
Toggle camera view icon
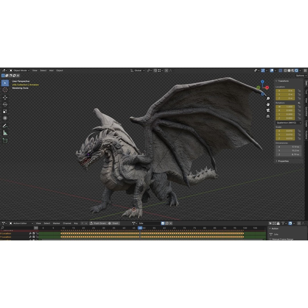click(268, 110)
